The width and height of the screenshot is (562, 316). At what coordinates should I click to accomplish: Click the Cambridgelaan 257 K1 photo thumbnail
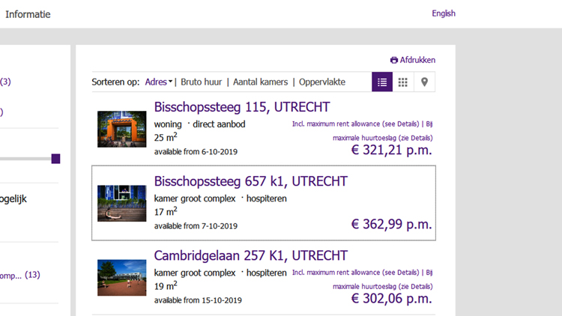[121, 278]
